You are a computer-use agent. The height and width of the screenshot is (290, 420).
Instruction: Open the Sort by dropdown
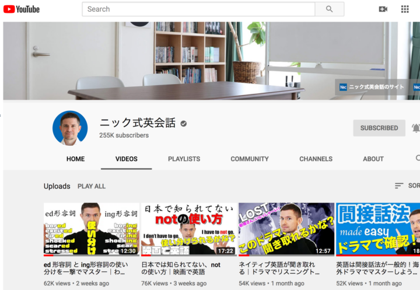click(407, 186)
